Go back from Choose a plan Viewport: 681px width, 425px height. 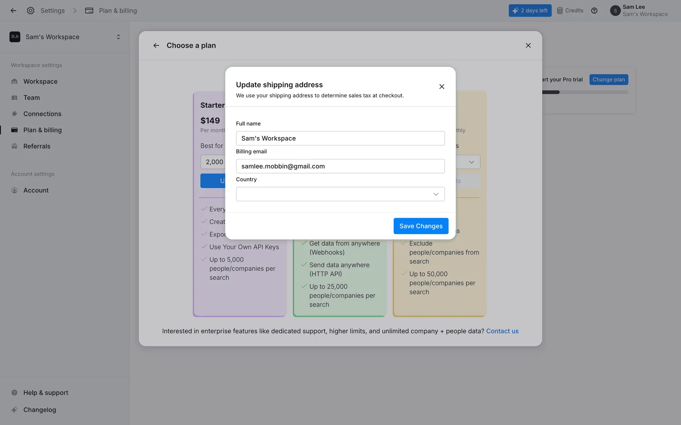[x=156, y=45]
